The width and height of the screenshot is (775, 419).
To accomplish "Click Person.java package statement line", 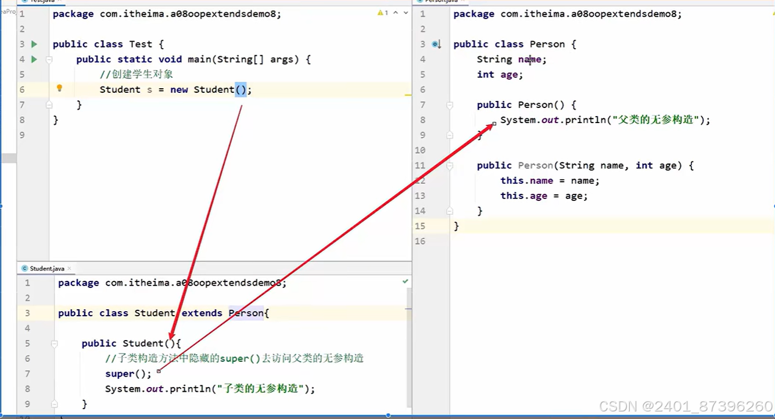I will 568,14.
